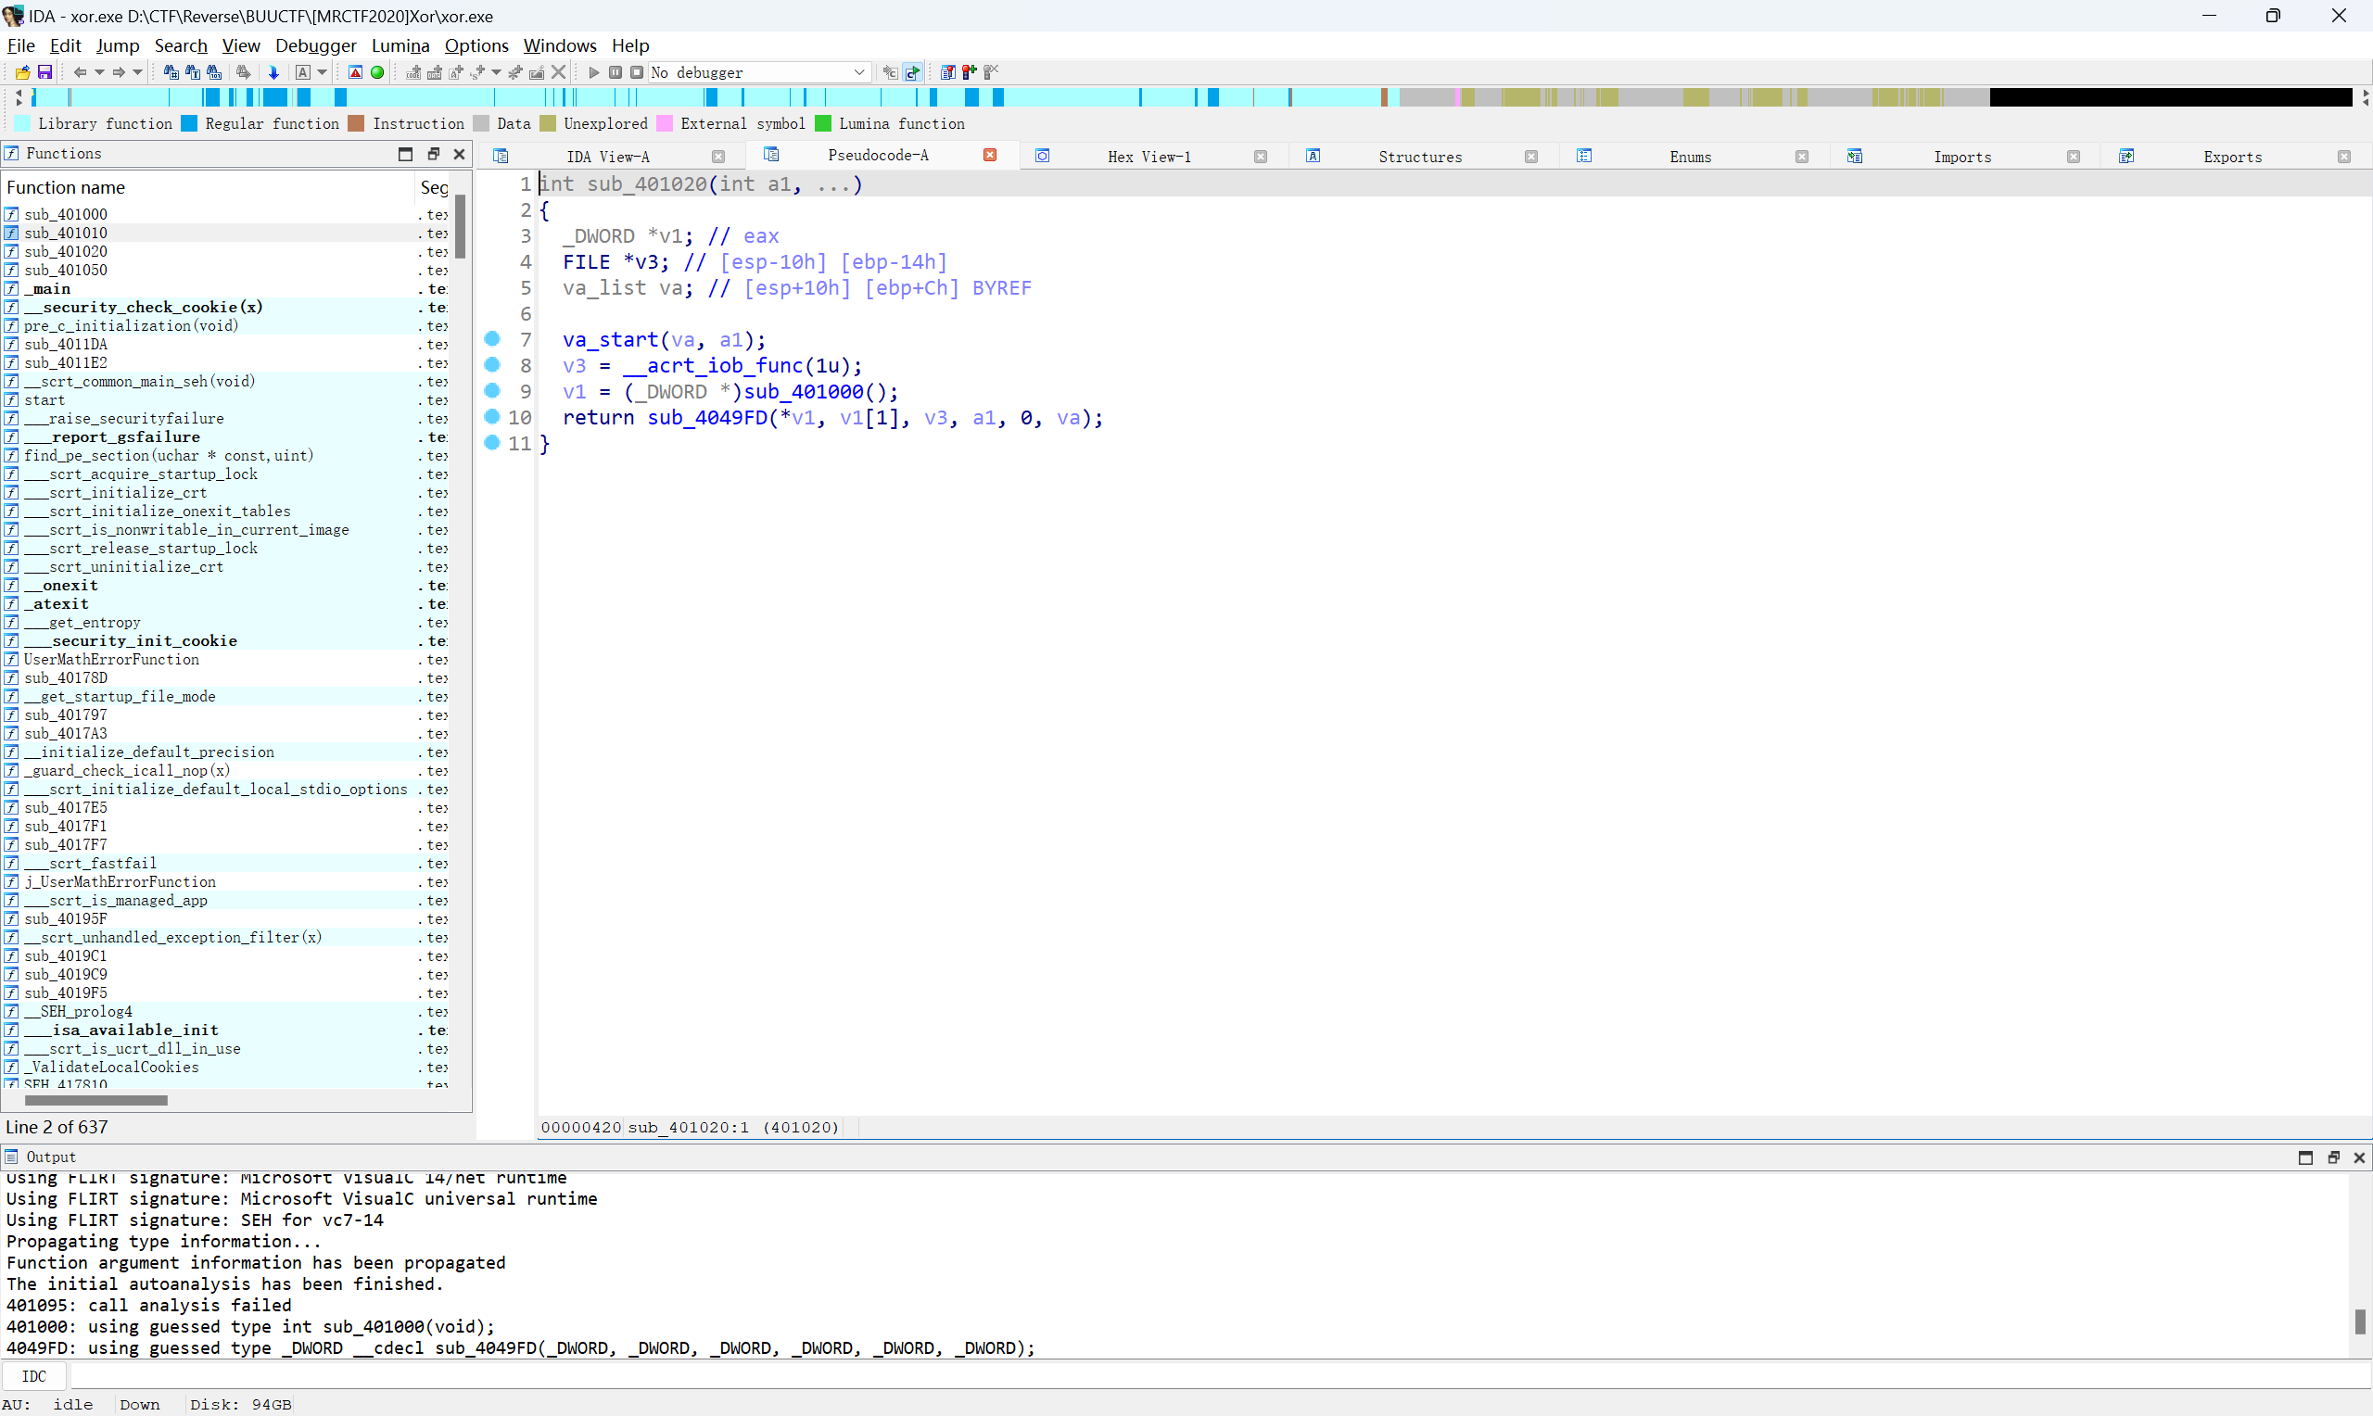Pause the debugger process
The height and width of the screenshot is (1416, 2373).
click(x=615, y=72)
